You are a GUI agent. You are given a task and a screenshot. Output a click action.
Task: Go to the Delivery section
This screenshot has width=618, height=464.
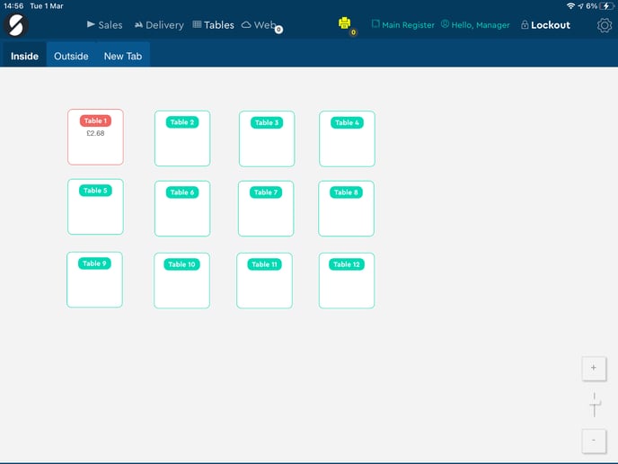click(x=159, y=25)
